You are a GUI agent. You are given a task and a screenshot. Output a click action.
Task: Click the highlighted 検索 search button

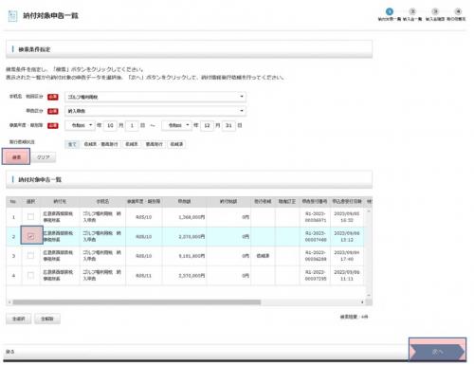(x=16, y=156)
